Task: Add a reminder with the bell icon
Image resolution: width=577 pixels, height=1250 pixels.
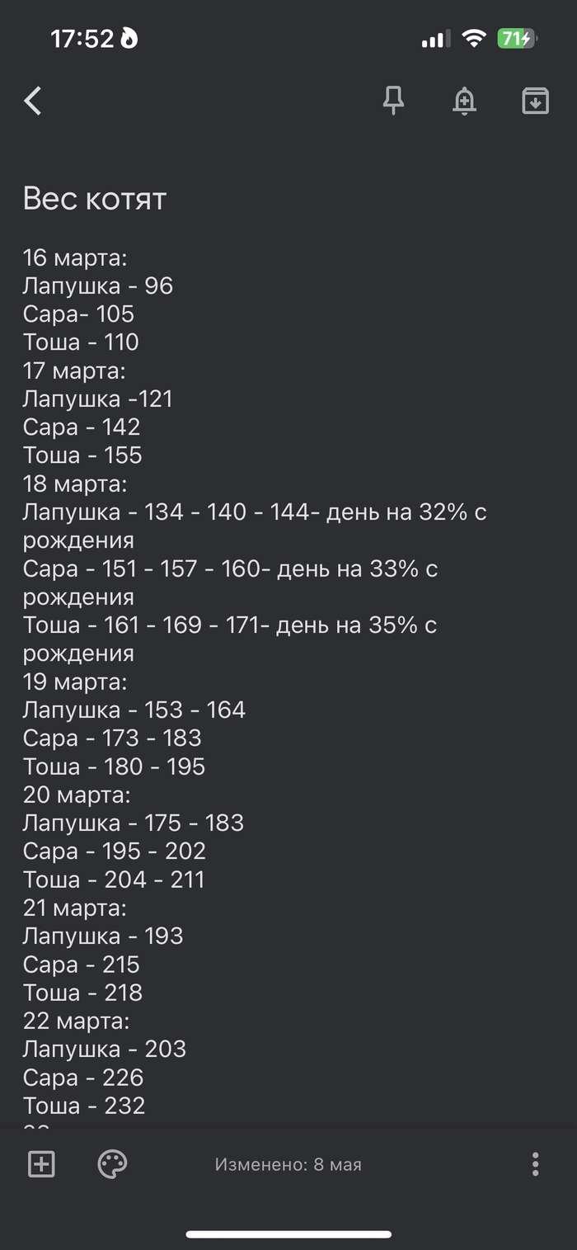Action: point(465,101)
